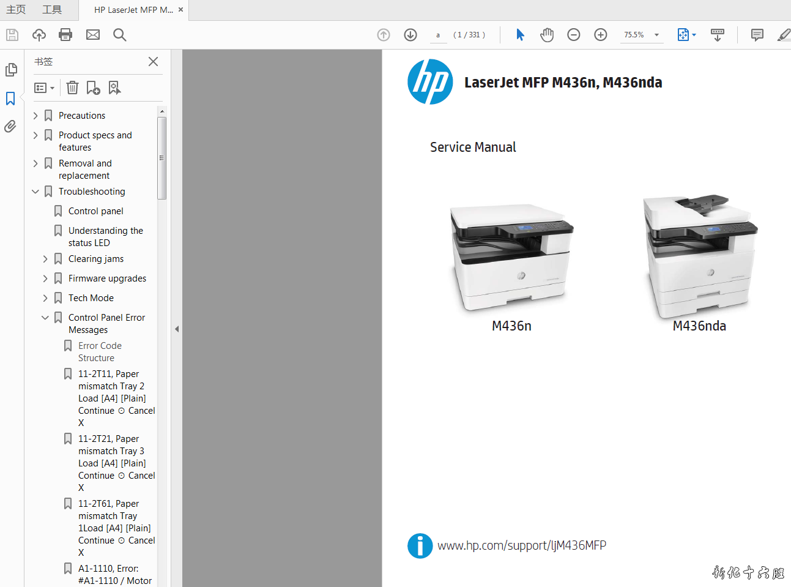Select the hand pan tool
The height and width of the screenshot is (587, 791).
pyautogui.click(x=547, y=35)
